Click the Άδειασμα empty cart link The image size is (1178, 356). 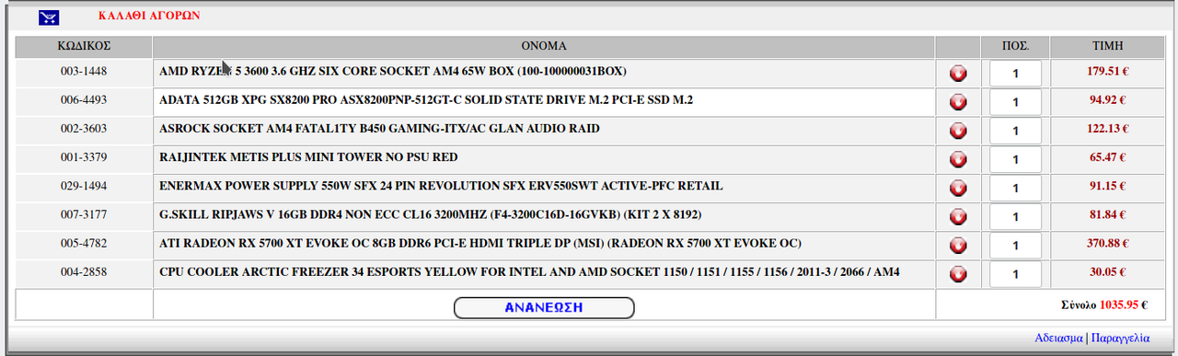[1058, 338]
